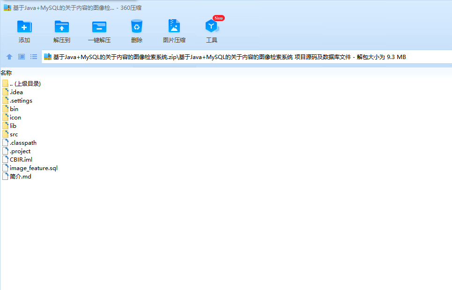The width and height of the screenshot is (452, 290).
Task: Select the lib folder
Action: [9, 126]
